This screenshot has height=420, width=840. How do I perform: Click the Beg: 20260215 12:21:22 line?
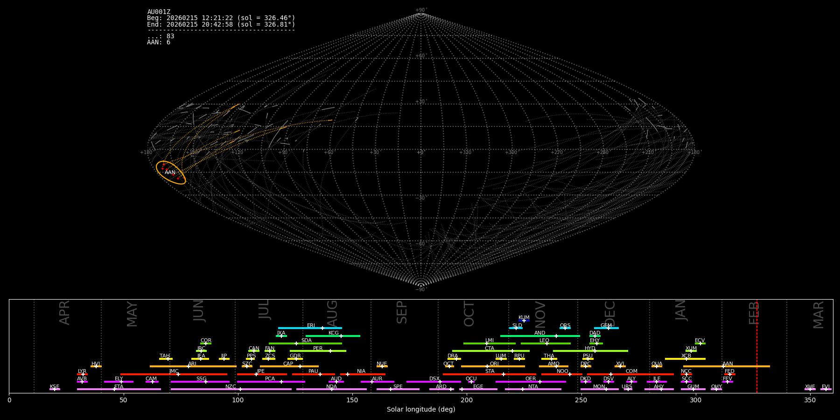221,18
